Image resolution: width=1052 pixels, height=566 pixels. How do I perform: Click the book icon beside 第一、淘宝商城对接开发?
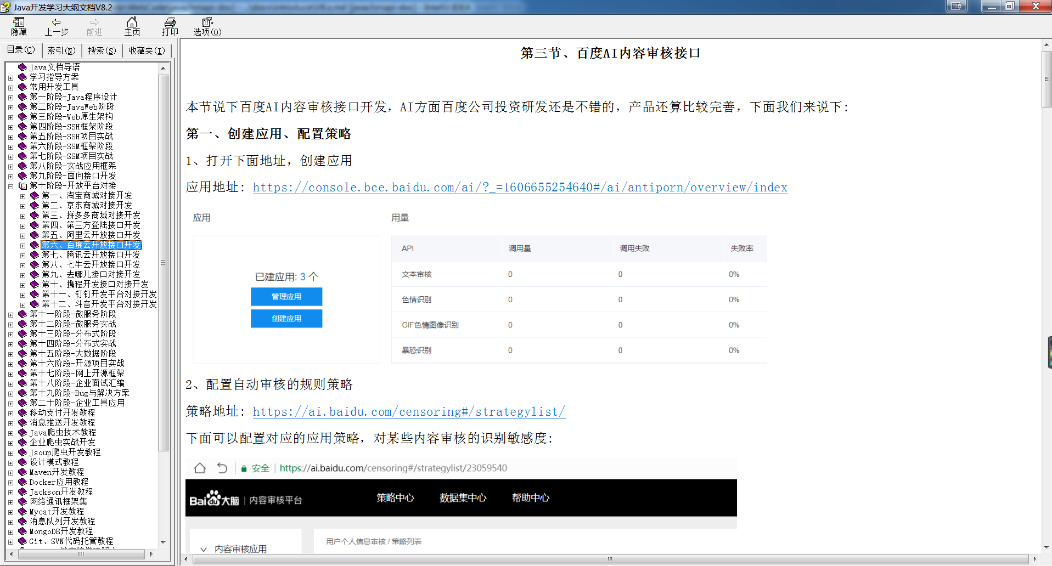click(x=35, y=195)
